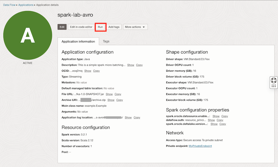The height and width of the screenshot is (167, 278).
Task: Click the Edit button
Action: pos(62,27)
